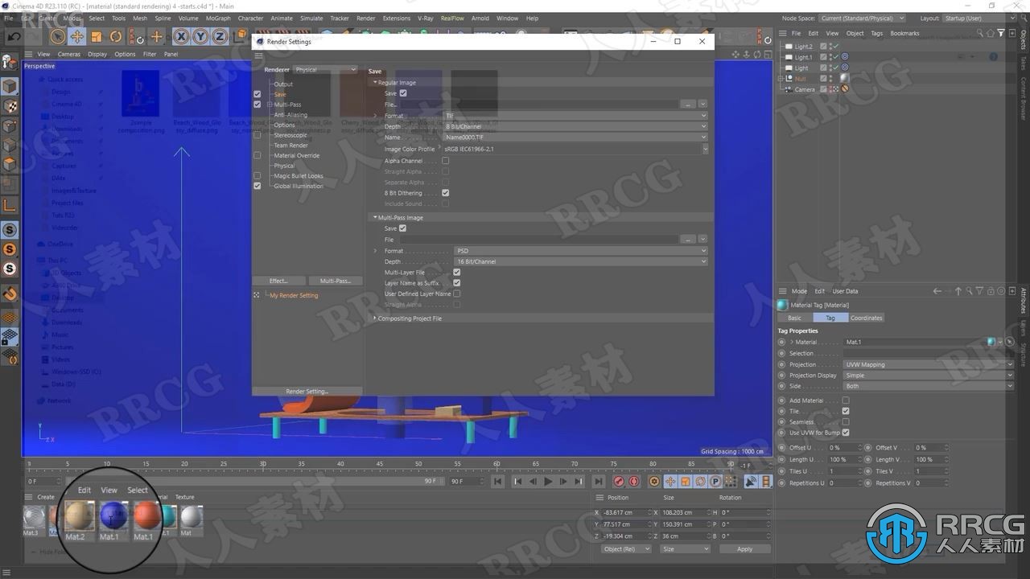Image resolution: width=1030 pixels, height=579 pixels.
Task: Toggle the timeline sound speaker icon
Action: point(750,481)
